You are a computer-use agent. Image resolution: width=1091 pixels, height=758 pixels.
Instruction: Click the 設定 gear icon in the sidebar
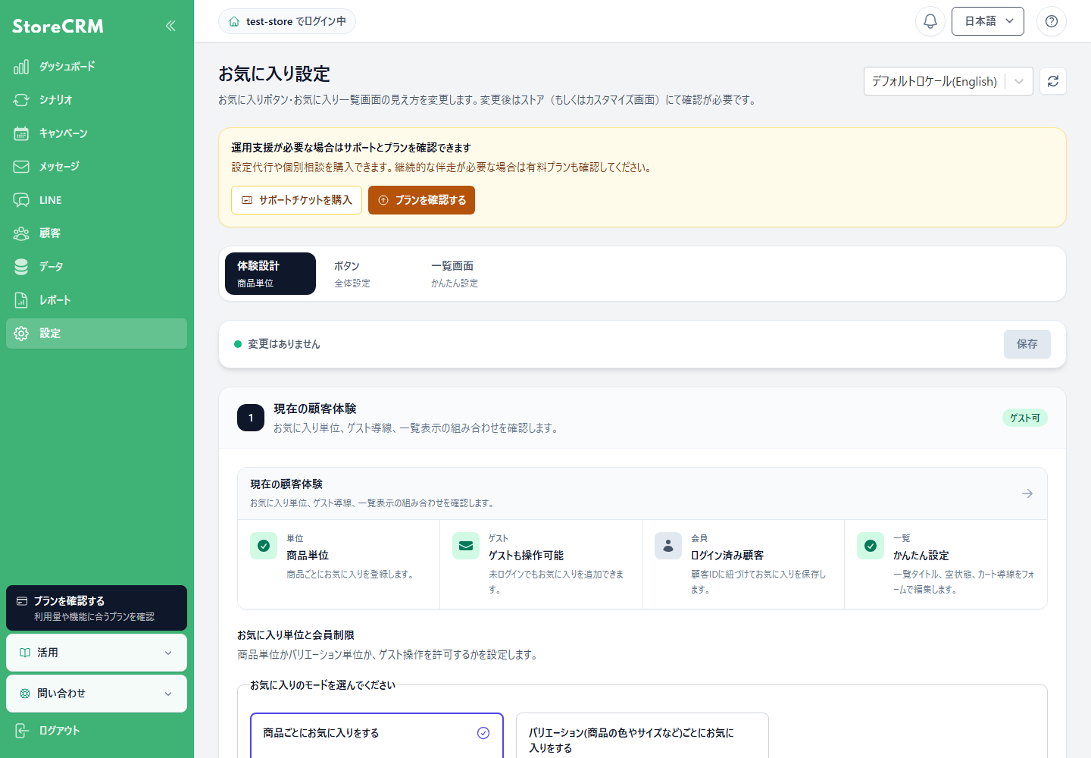[x=21, y=334]
